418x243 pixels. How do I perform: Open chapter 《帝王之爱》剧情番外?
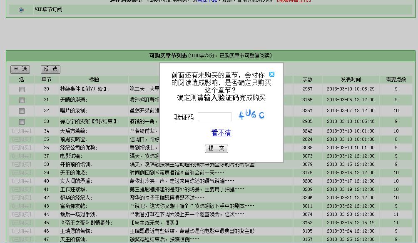click(86, 223)
